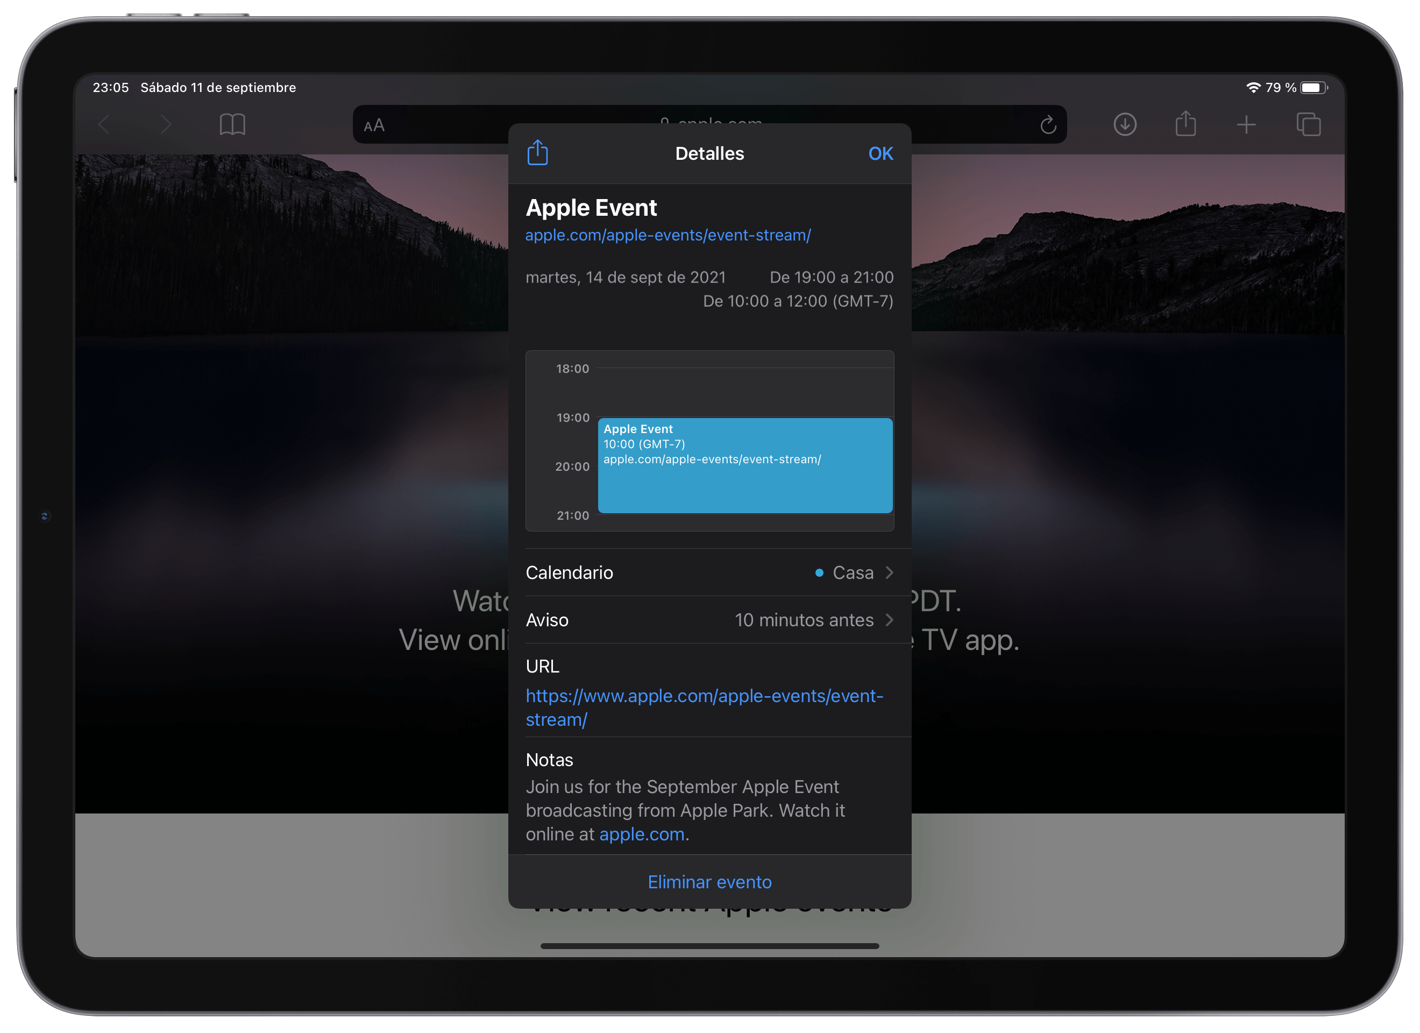Open the share sheet from the Detalles popover
This screenshot has width=1420, height=1033.
coord(537,153)
